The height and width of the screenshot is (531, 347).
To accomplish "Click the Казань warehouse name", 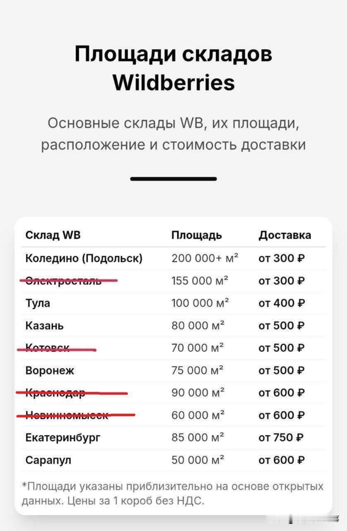I will pyautogui.click(x=45, y=326).
